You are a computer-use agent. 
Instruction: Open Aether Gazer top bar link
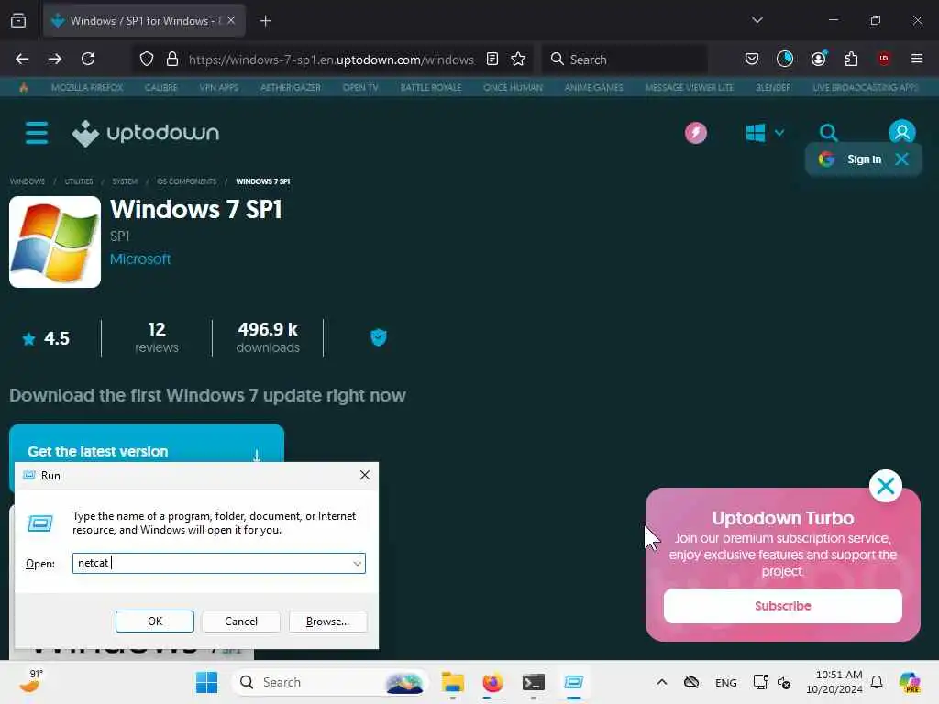(291, 87)
